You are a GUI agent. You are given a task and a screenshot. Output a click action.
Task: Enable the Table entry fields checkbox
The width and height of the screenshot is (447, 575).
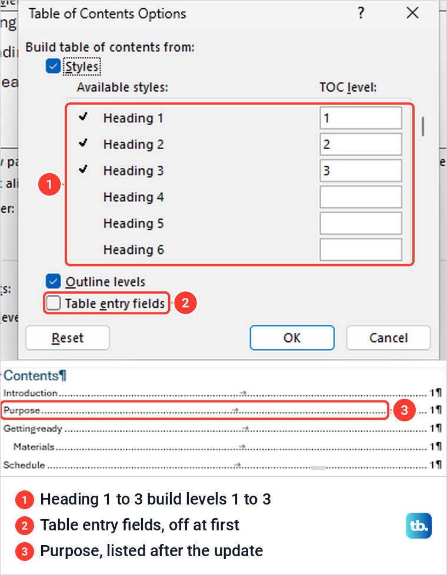[x=54, y=303]
